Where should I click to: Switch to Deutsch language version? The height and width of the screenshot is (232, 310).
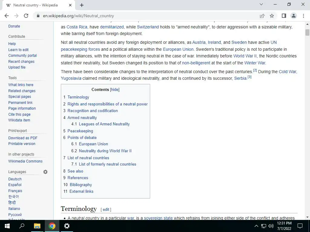tap(15, 179)
